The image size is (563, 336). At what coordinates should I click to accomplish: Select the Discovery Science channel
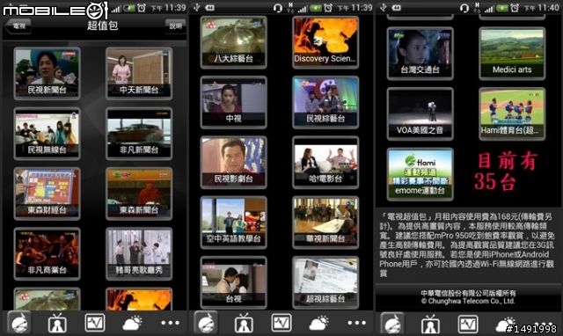click(325, 42)
